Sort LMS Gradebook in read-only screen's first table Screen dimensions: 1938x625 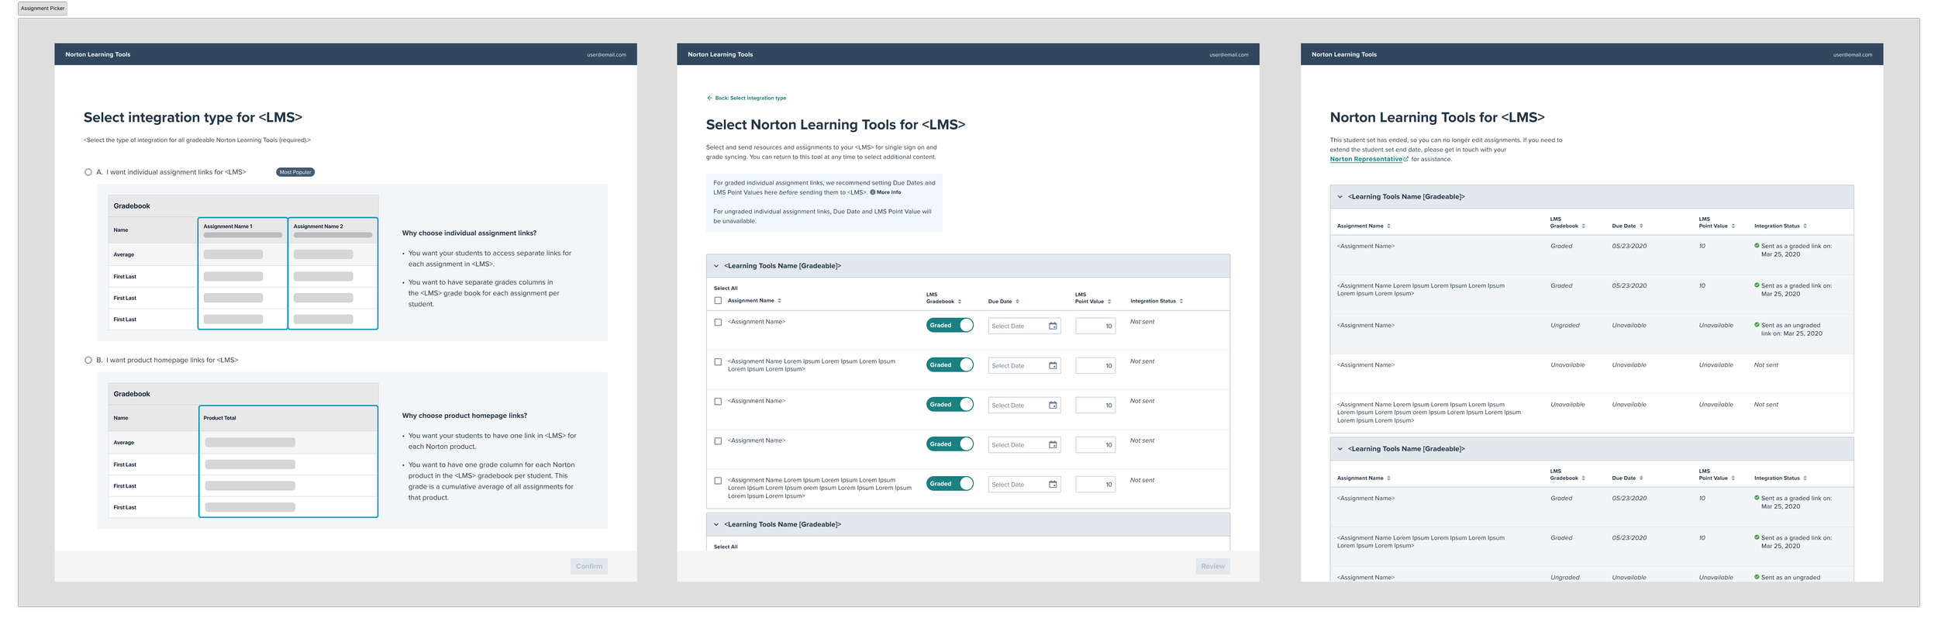[1583, 226]
